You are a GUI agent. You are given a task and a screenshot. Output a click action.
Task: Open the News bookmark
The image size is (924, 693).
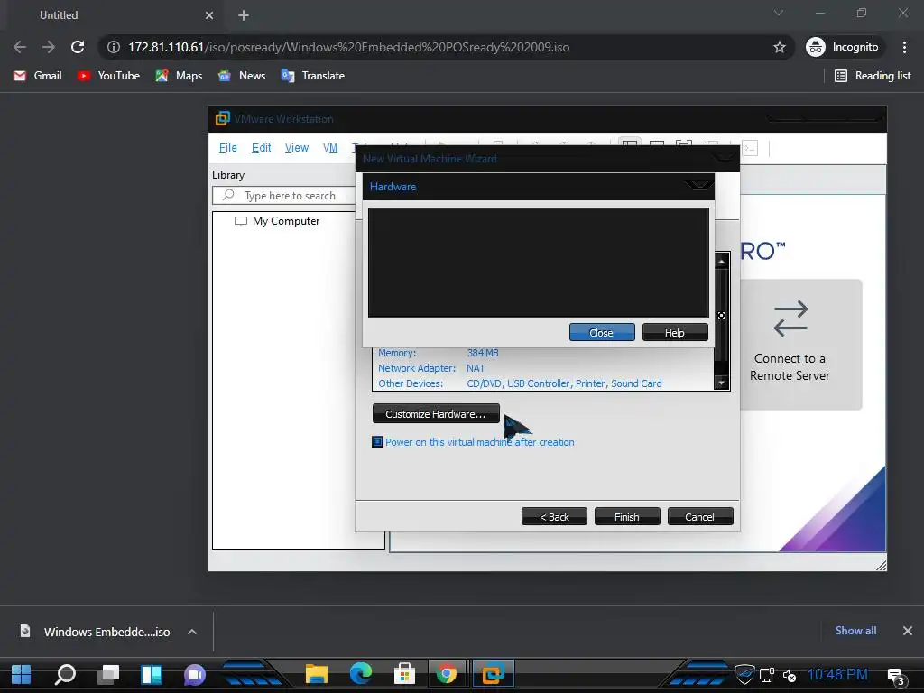click(x=242, y=76)
